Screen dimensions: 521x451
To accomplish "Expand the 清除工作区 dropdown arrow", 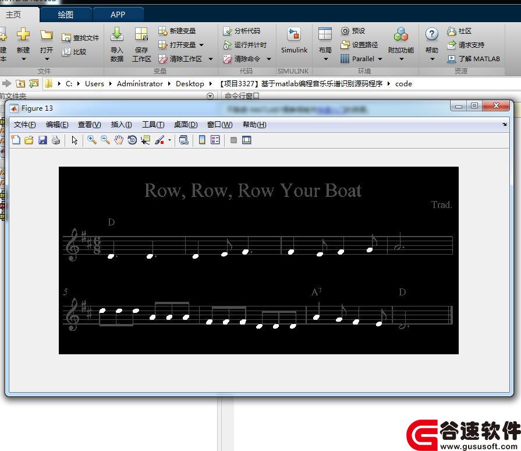I will [x=211, y=59].
